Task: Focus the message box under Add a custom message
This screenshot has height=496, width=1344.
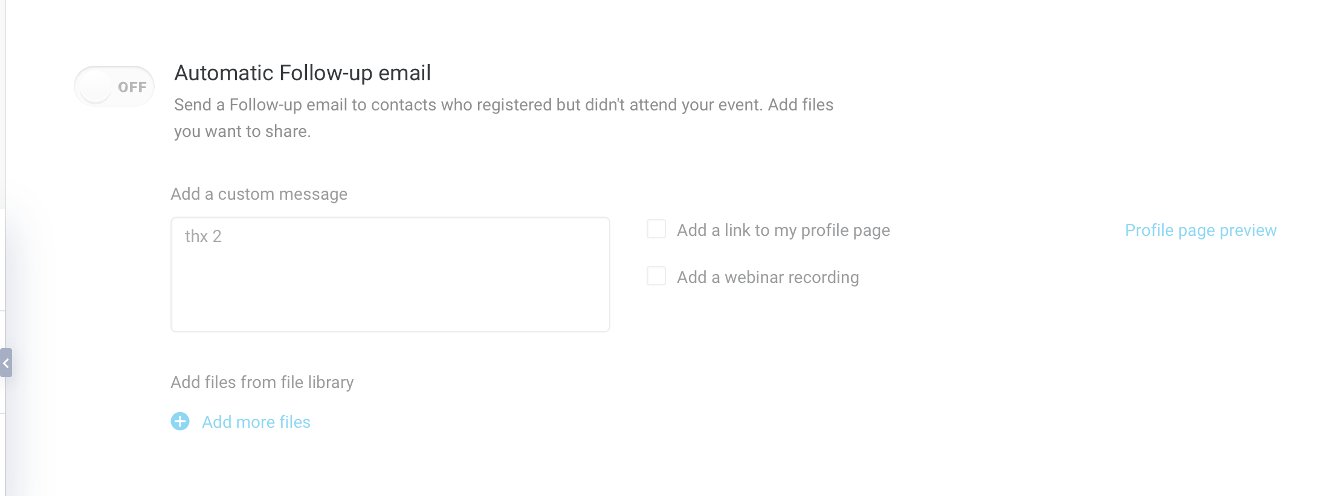Action: click(x=390, y=272)
